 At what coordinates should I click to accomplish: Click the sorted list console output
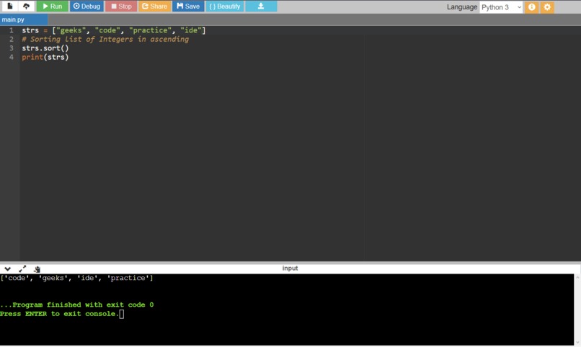(76, 278)
